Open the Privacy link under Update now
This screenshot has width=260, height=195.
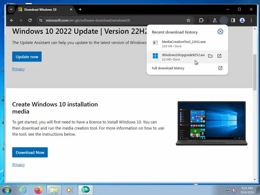[x=18, y=69]
